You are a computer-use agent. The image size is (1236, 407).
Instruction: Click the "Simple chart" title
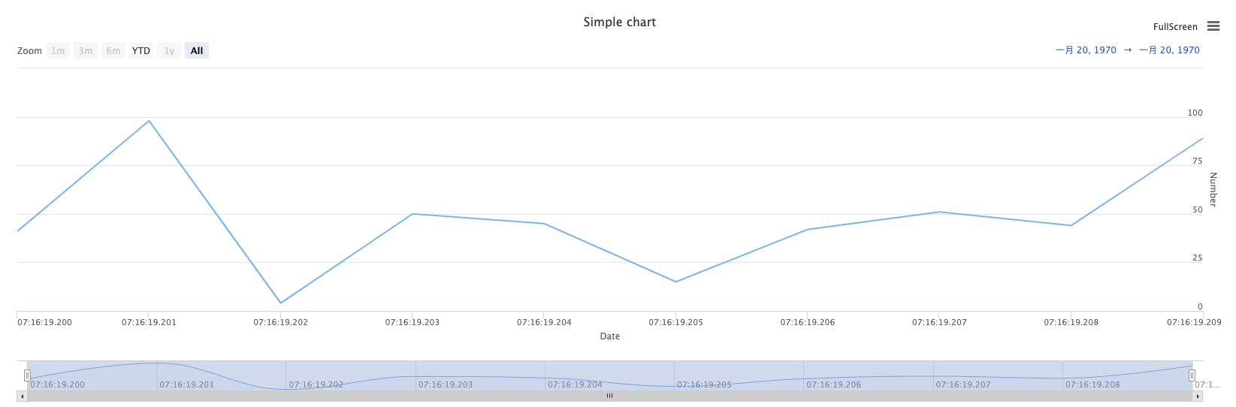[619, 23]
